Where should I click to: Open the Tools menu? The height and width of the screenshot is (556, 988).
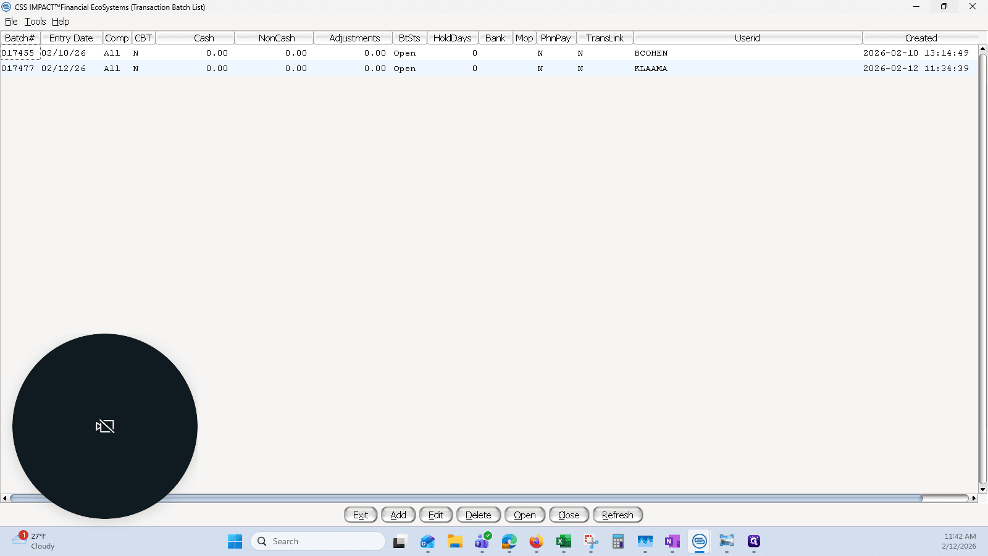pos(35,22)
